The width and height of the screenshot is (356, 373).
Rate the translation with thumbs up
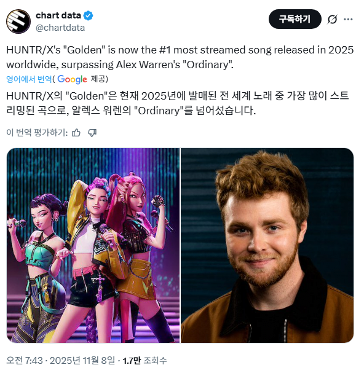76,133
